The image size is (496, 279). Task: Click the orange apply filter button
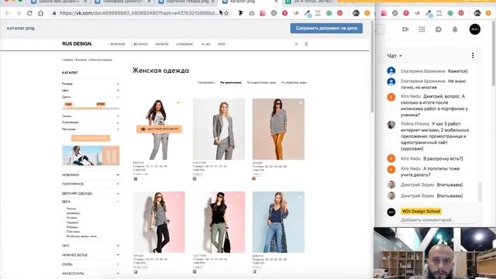[x=91, y=138]
